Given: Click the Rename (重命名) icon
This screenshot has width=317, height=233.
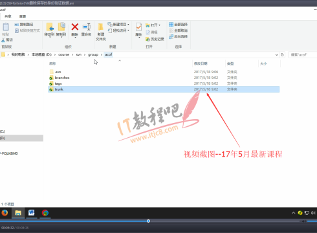Looking at the screenshot, I should pyautogui.click(x=87, y=27).
